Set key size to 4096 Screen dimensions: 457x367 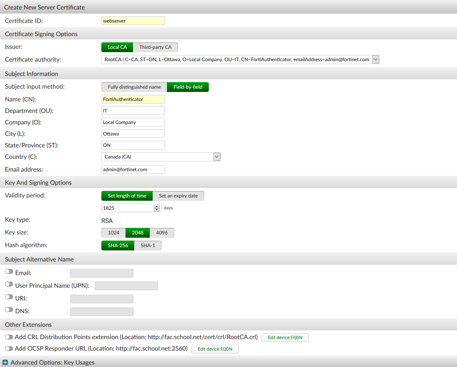click(162, 233)
